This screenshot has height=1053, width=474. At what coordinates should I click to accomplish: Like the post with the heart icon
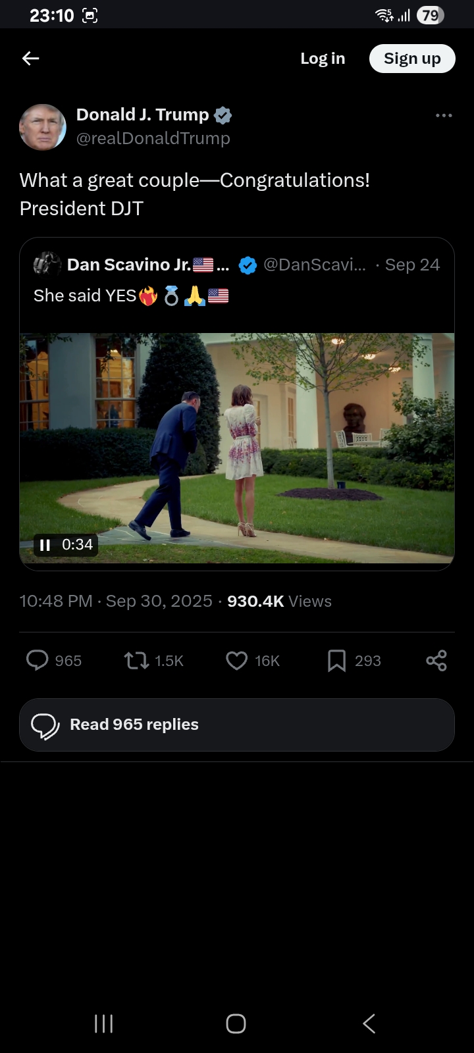point(236,660)
